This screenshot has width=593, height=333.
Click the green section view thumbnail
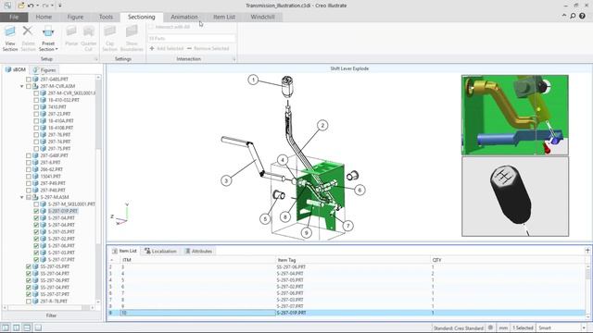pos(515,115)
